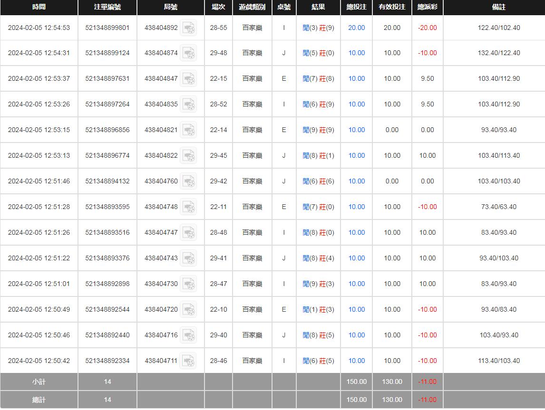545x410 pixels.
Task: Select remark 132.40/122.40
Action: click(499, 53)
